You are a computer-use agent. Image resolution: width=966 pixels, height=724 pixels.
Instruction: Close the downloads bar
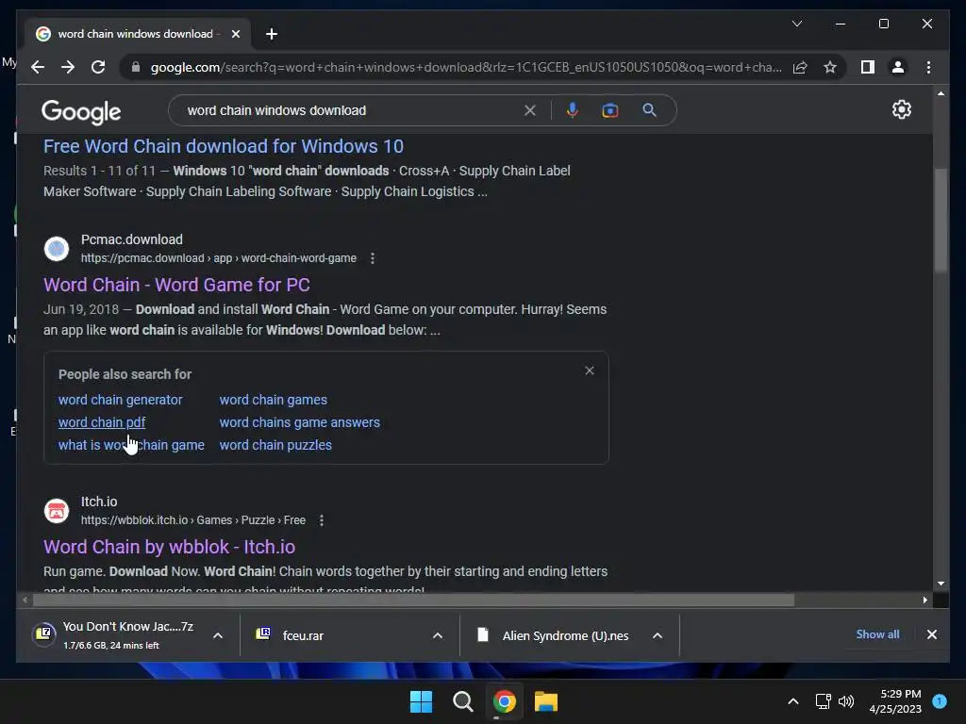pyautogui.click(x=931, y=634)
